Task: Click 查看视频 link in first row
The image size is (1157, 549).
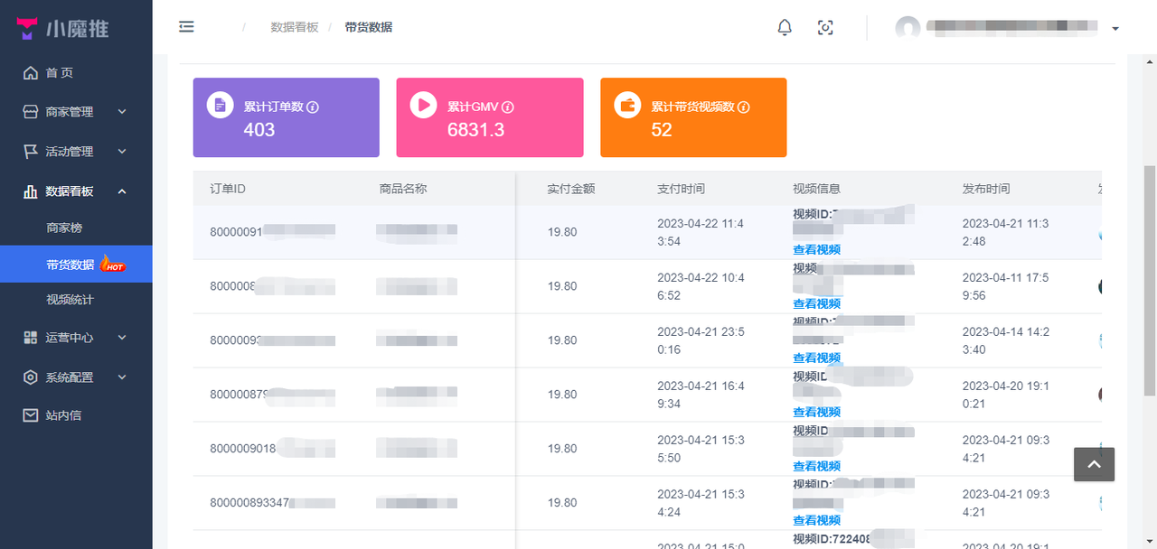Action: pyautogui.click(x=816, y=249)
